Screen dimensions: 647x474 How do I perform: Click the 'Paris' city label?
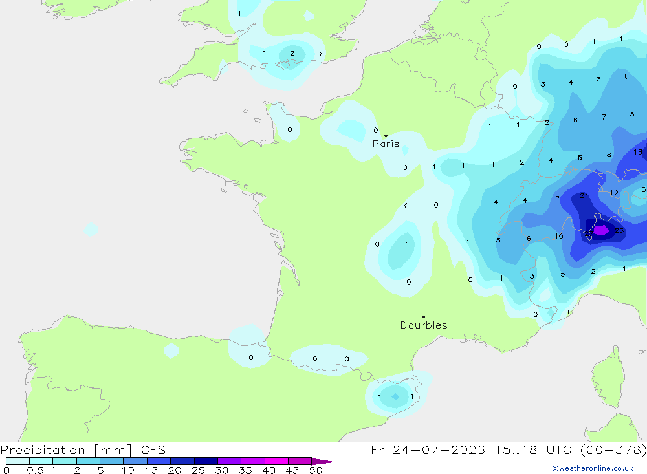(x=386, y=144)
